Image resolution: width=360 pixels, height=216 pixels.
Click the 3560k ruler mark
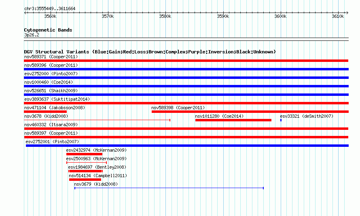(x=50, y=16)
